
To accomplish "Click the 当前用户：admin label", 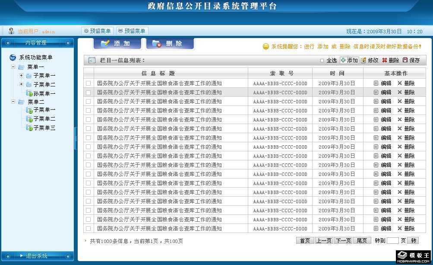I will (x=36, y=32).
